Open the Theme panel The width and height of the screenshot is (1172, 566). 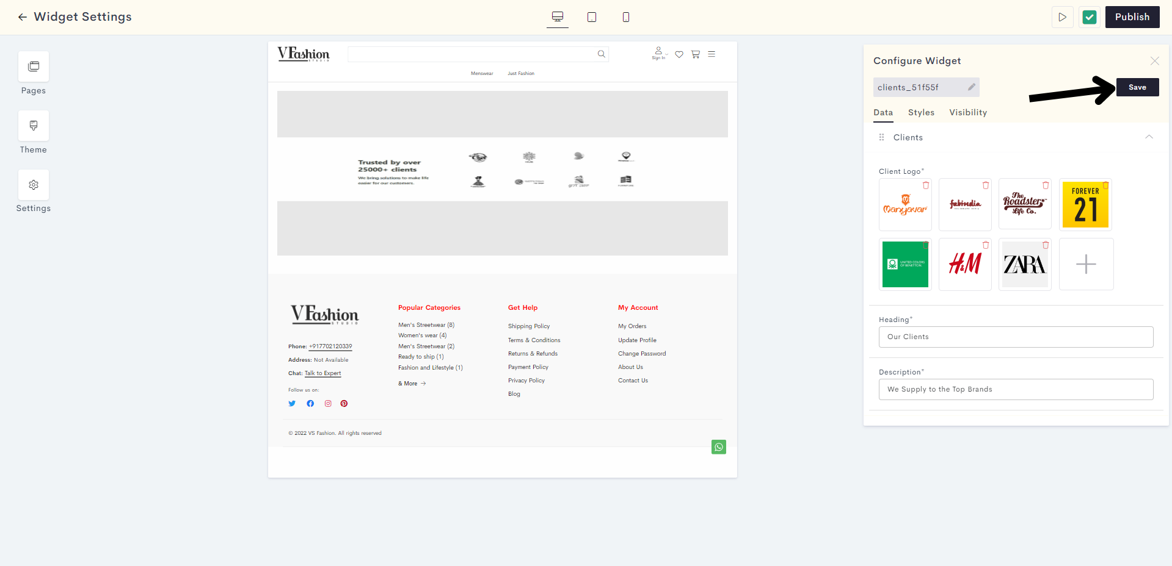click(x=34, y=126)
